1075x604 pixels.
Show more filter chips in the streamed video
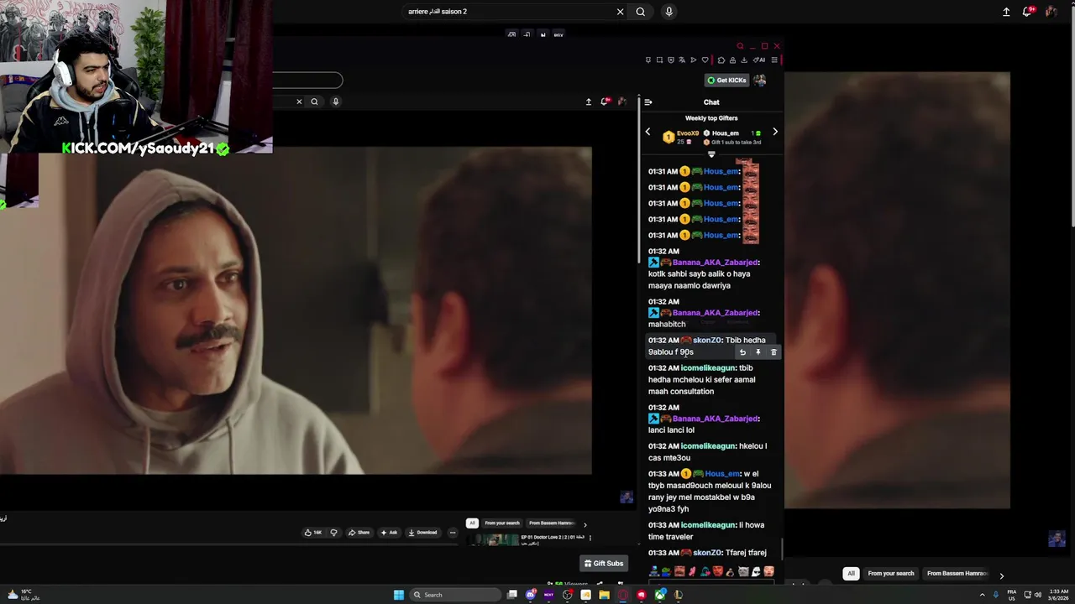(x=585, y=524)
